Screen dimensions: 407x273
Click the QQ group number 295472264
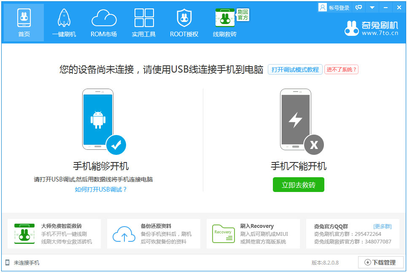(368, 234)
